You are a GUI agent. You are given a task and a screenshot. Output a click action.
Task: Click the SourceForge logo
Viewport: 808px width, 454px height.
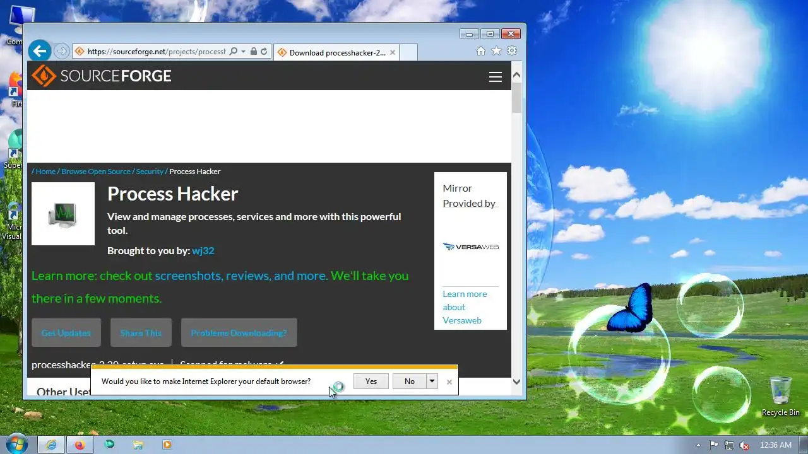[102, 76]
